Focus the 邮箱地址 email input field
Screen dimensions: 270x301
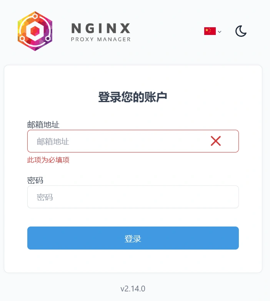(133, 141)
